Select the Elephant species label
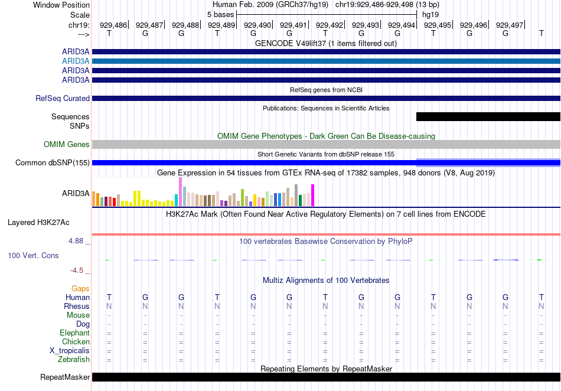The image size is (561, 391). pos(75,333)
